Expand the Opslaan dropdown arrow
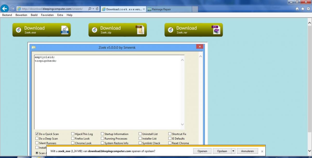 233,151
